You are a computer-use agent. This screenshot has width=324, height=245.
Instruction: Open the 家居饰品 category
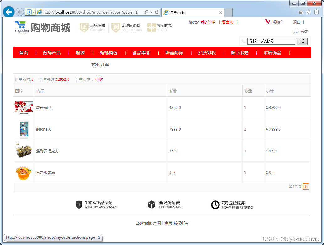pyautogui.click(x=272, y=53)
